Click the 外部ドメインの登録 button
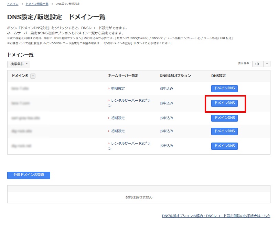This screenshot has height=225, width=277. click(x=29, y=175)
